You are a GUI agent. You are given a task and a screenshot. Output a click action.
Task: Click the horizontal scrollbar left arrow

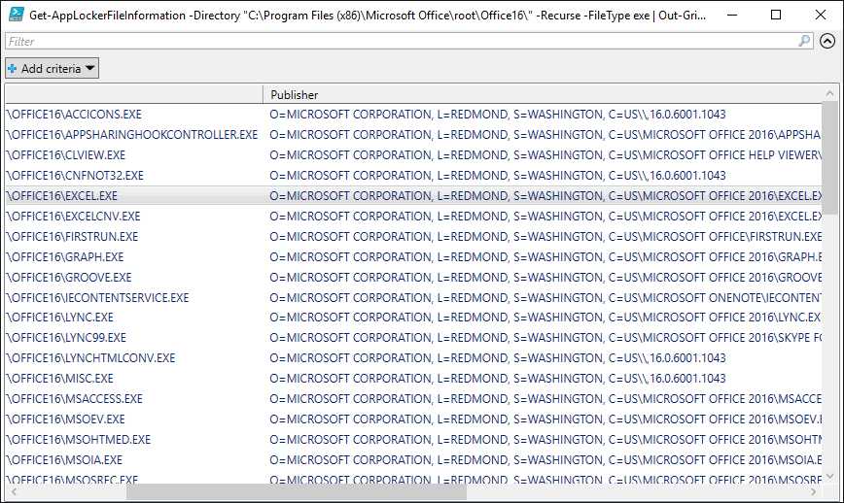[x=13, y=492]
